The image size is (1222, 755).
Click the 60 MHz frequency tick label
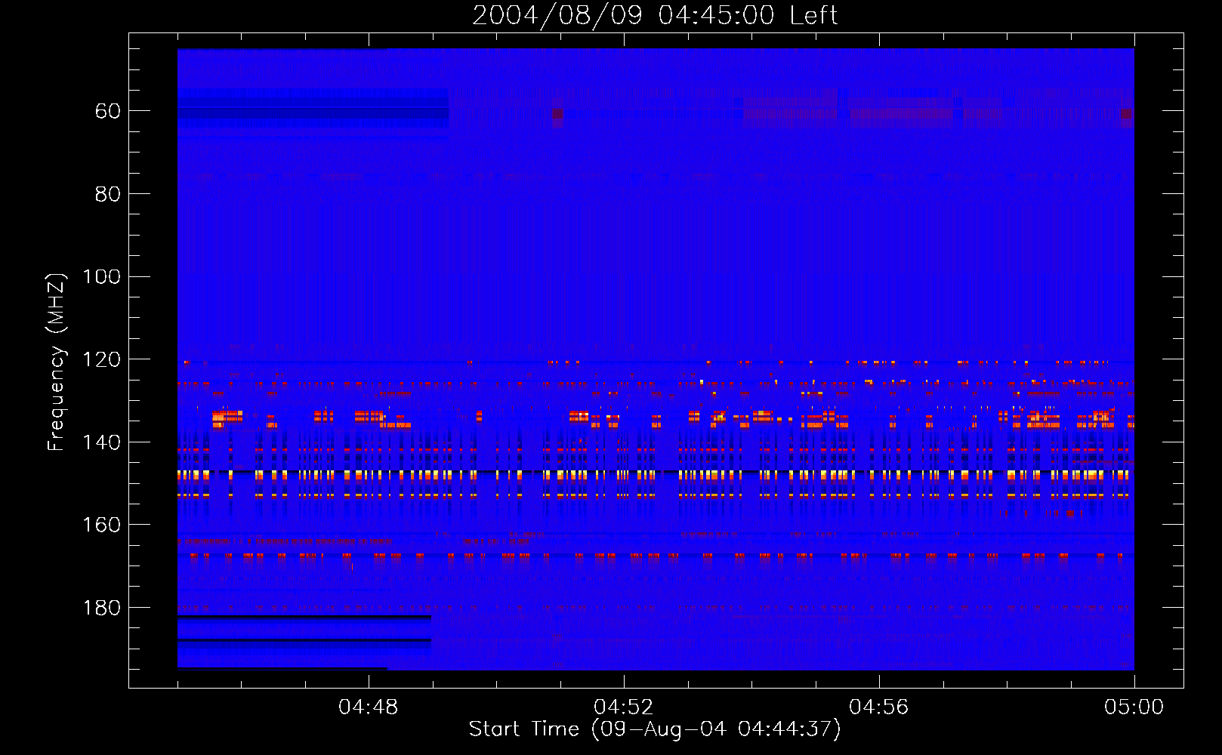point(108,111)
